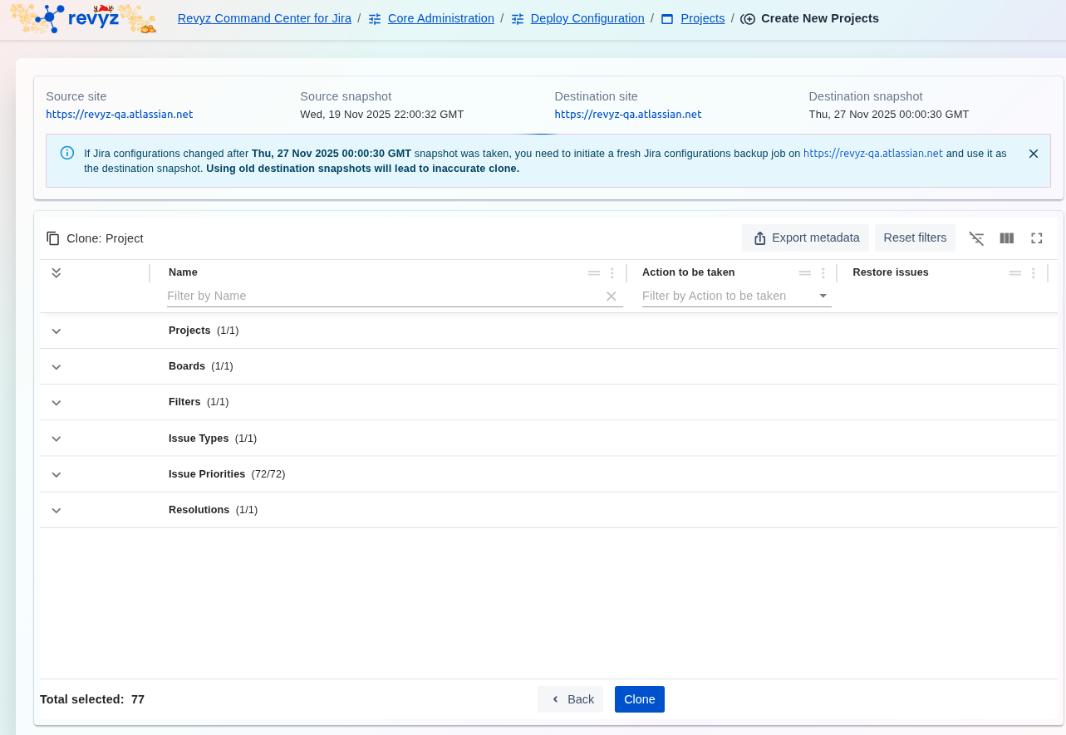Image resolution: width=1066 pixels, height=735 pixels.
Task: Click the Clone button
Action: (x=639, y=699)
